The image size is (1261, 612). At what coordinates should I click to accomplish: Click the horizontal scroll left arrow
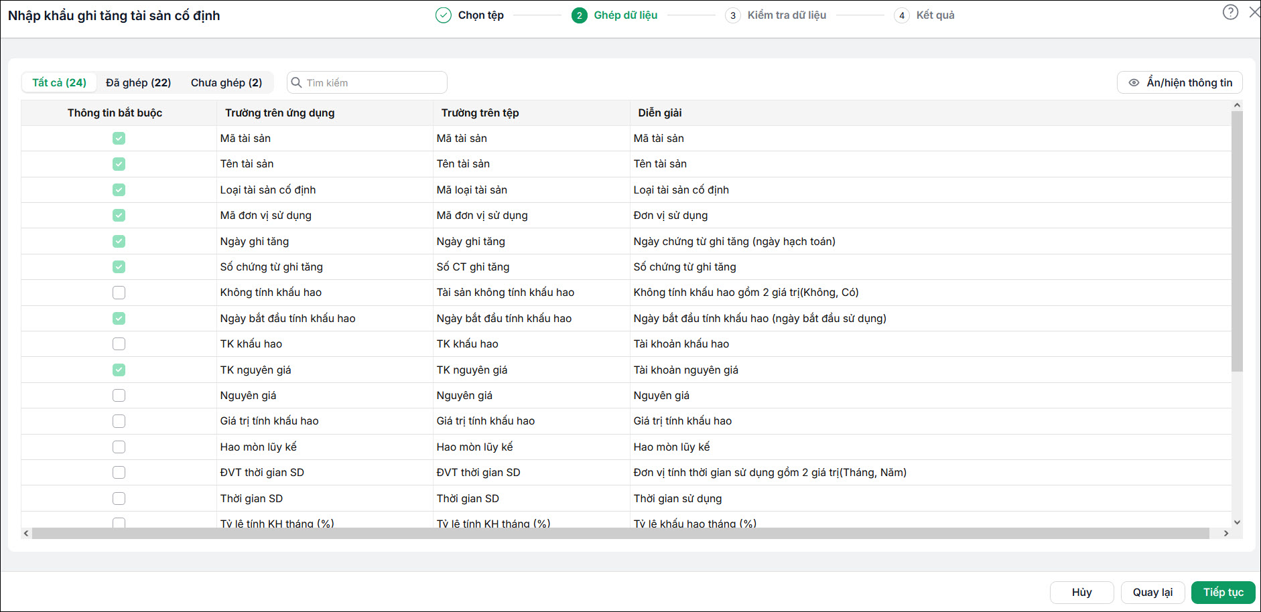point(26,534)
